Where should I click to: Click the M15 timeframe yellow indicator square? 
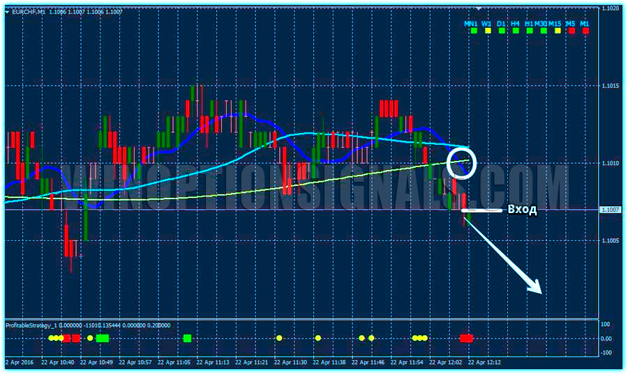(556, 32)
